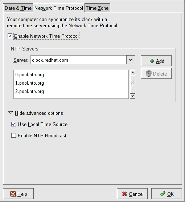Check Enable NTP Broadcast option
The width and height of the screenshot is (185, 202).
[13, 136]
